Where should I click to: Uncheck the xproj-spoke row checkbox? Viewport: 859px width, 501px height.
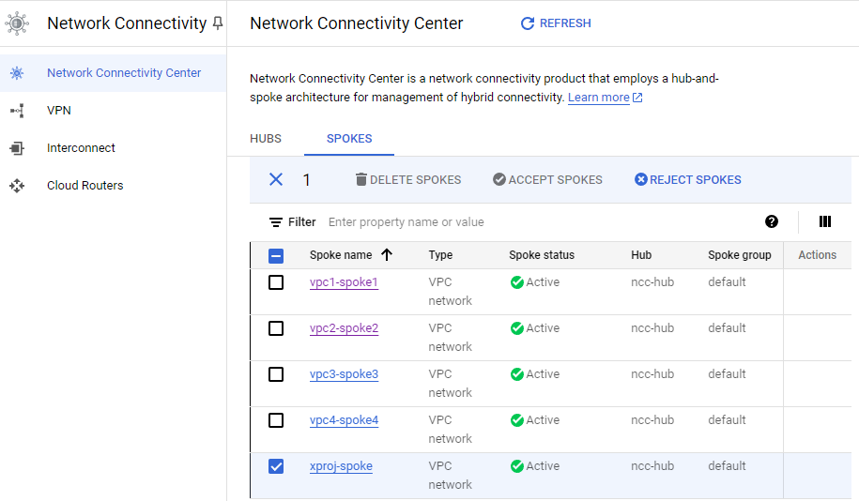pyautogui.click(x=276, y=466)
